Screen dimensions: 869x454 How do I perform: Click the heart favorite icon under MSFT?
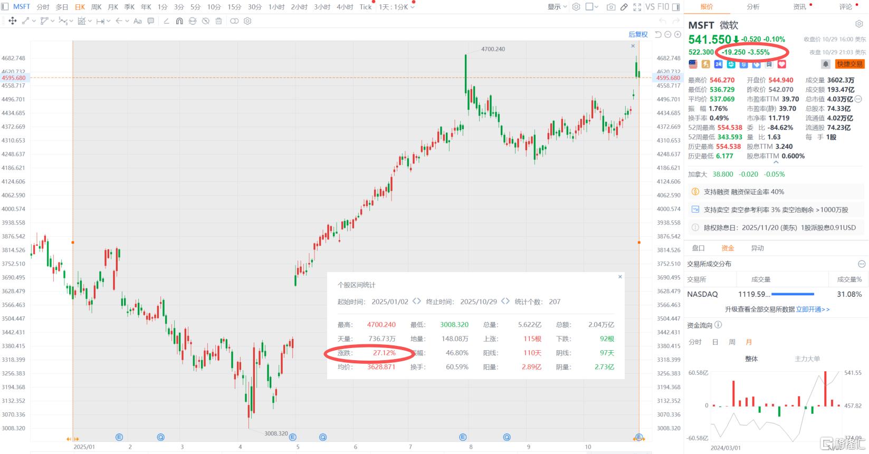pyautogui.click(x=782, y=64)
